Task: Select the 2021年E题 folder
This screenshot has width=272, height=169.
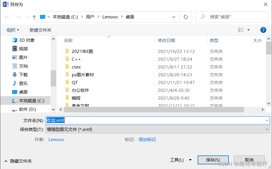Action: 82,52
